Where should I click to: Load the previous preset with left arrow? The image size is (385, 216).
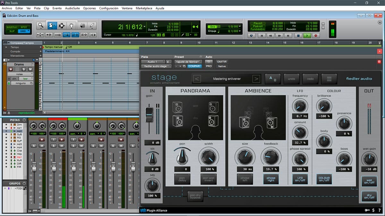[x=197, y=79]
